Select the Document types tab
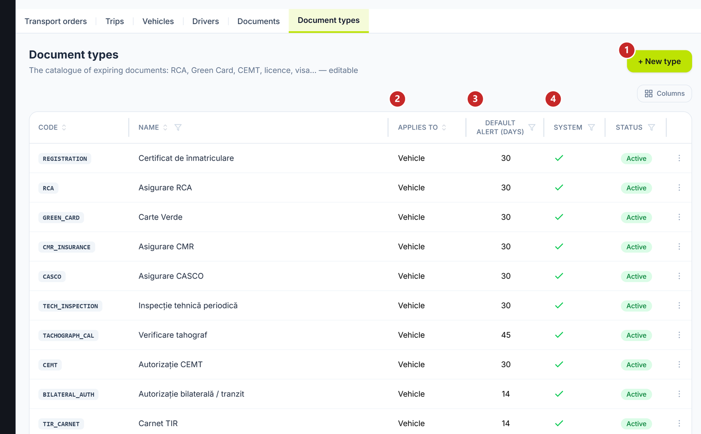The image size is (701, 434). point(329,21)
